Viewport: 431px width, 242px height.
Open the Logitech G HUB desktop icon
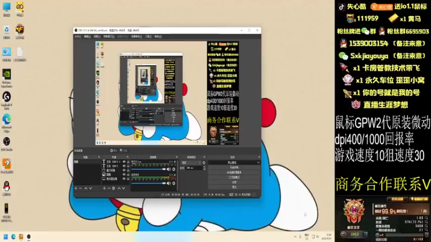pyautogui.click(x=6, y=101)
